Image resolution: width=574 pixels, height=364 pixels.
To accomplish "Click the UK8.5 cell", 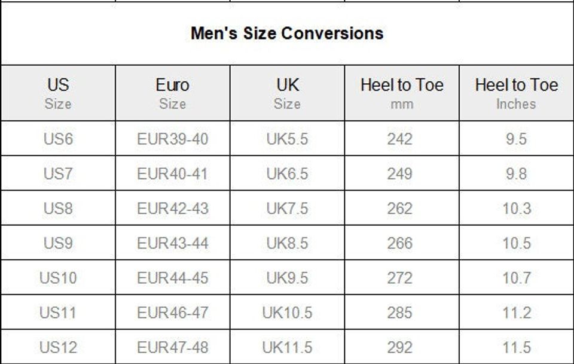I will [x=287, y=243].
